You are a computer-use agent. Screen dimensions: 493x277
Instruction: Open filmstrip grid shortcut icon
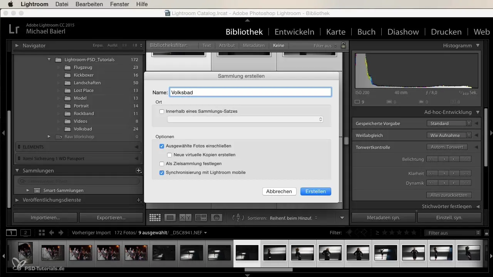coord(42,233)
